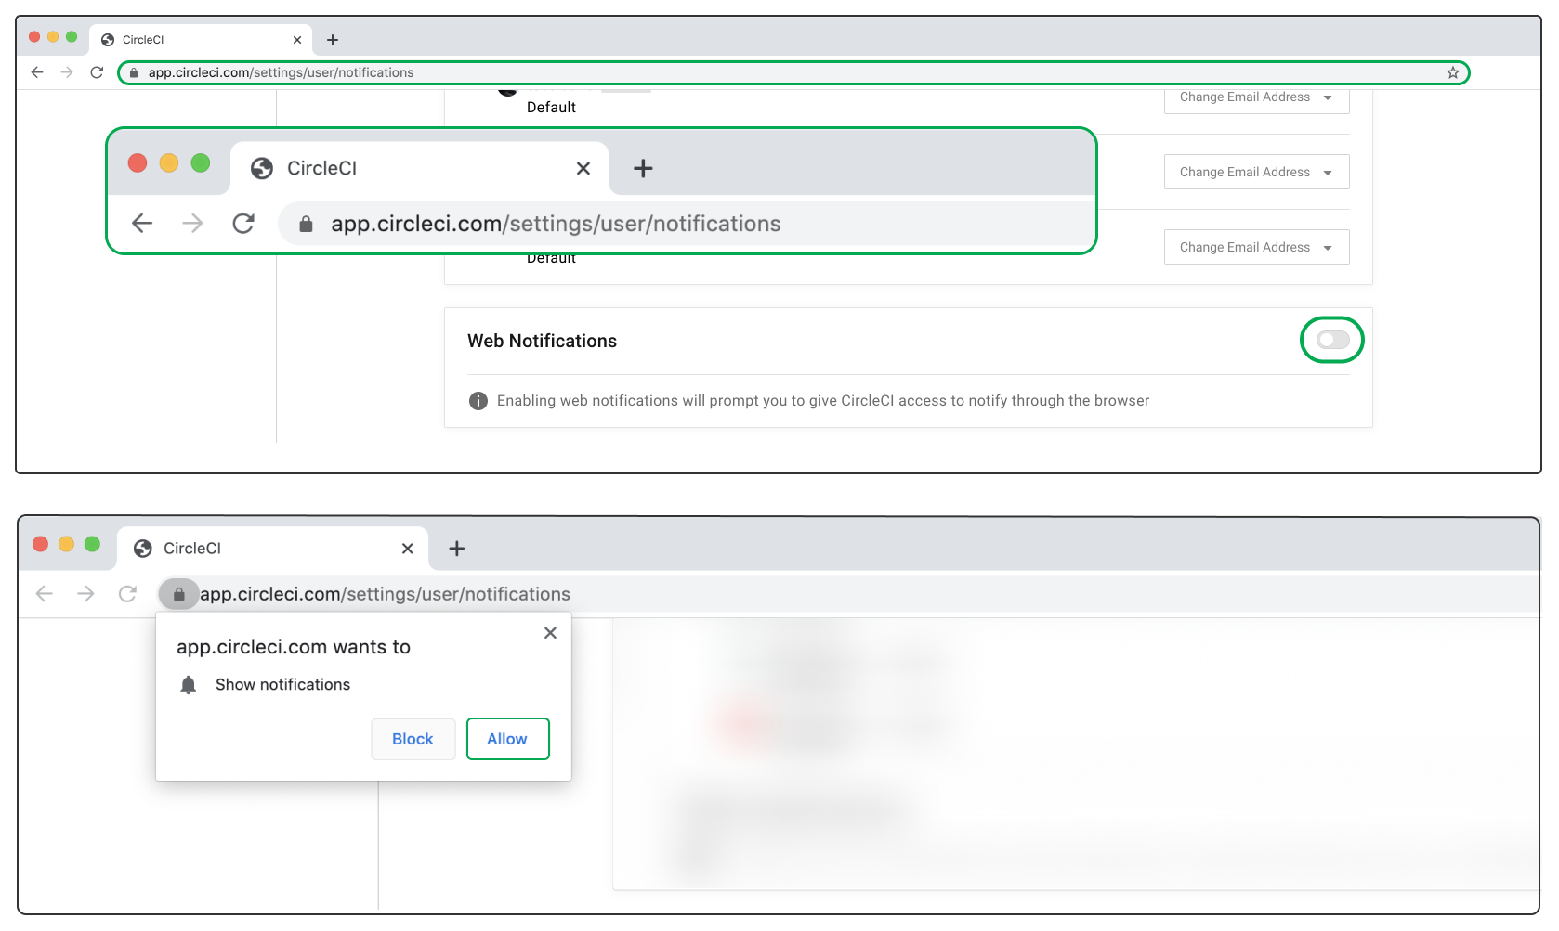
Task: Click the globe favicon on the top CircleCI tab
Action: click(108, 40)
